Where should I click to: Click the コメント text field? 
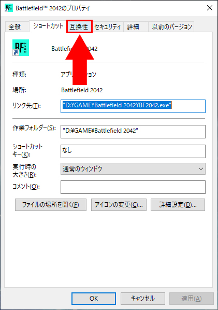coord(133,187)
